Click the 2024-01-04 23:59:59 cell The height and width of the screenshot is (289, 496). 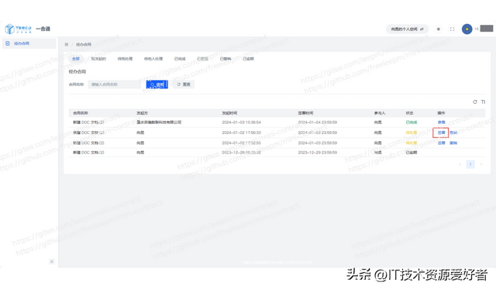tap(317, 122)
